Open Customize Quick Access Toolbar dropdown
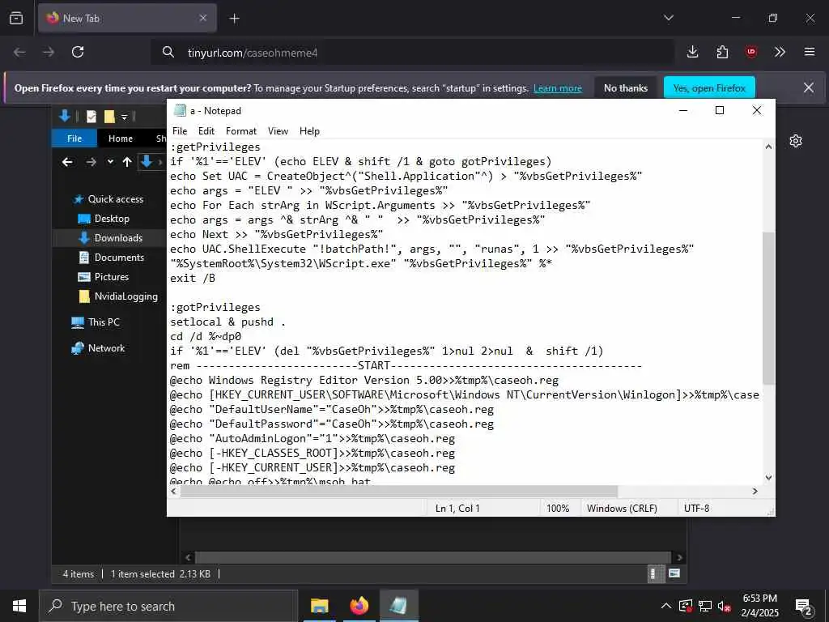The height and width of the screenshot is (622, 829). coord(124,117)
